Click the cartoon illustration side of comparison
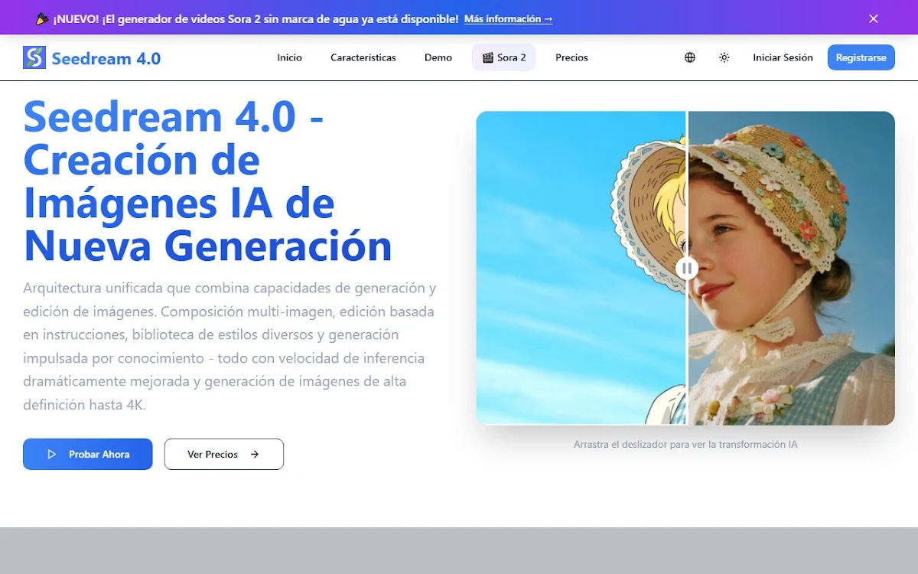The width and height of the screenshot is (918, 574). (581, 268)
